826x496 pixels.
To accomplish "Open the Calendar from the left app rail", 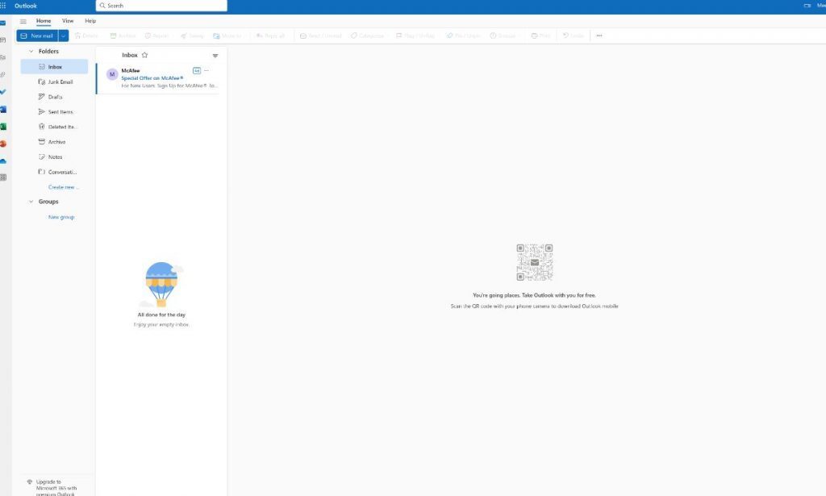I will tap(4, 40).
